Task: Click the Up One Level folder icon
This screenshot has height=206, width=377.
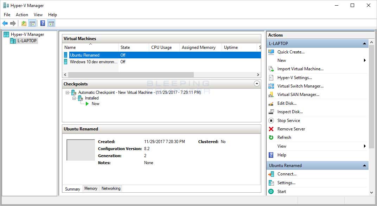Action: click(24, 23)
